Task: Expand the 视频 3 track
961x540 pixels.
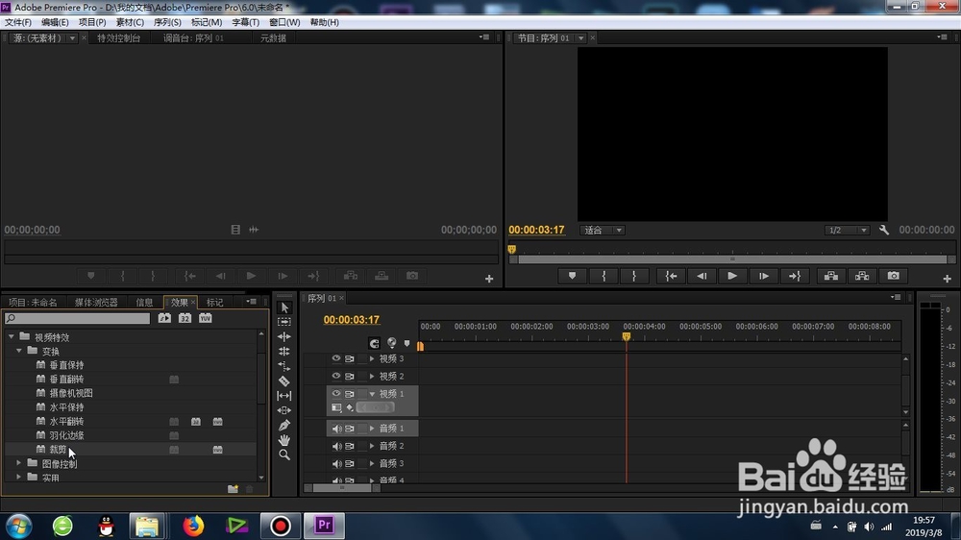Action: point(372,358)
